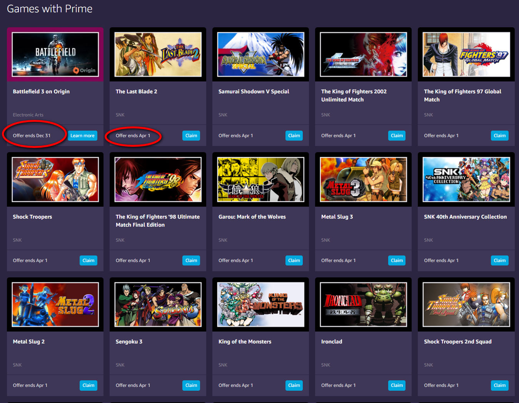Open Garou Mark of the Wolves artwork
The image size is (519, 403).
(261, 179)
